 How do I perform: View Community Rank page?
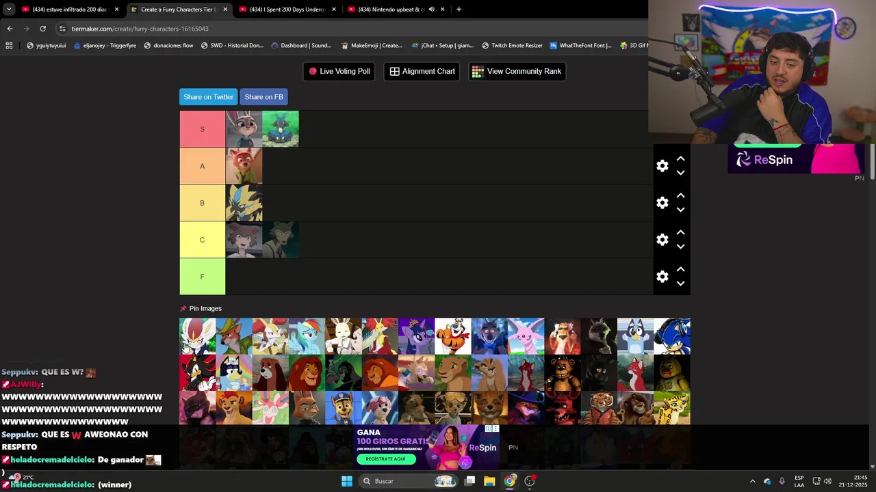pyautogui.click(x=517, y=71)
